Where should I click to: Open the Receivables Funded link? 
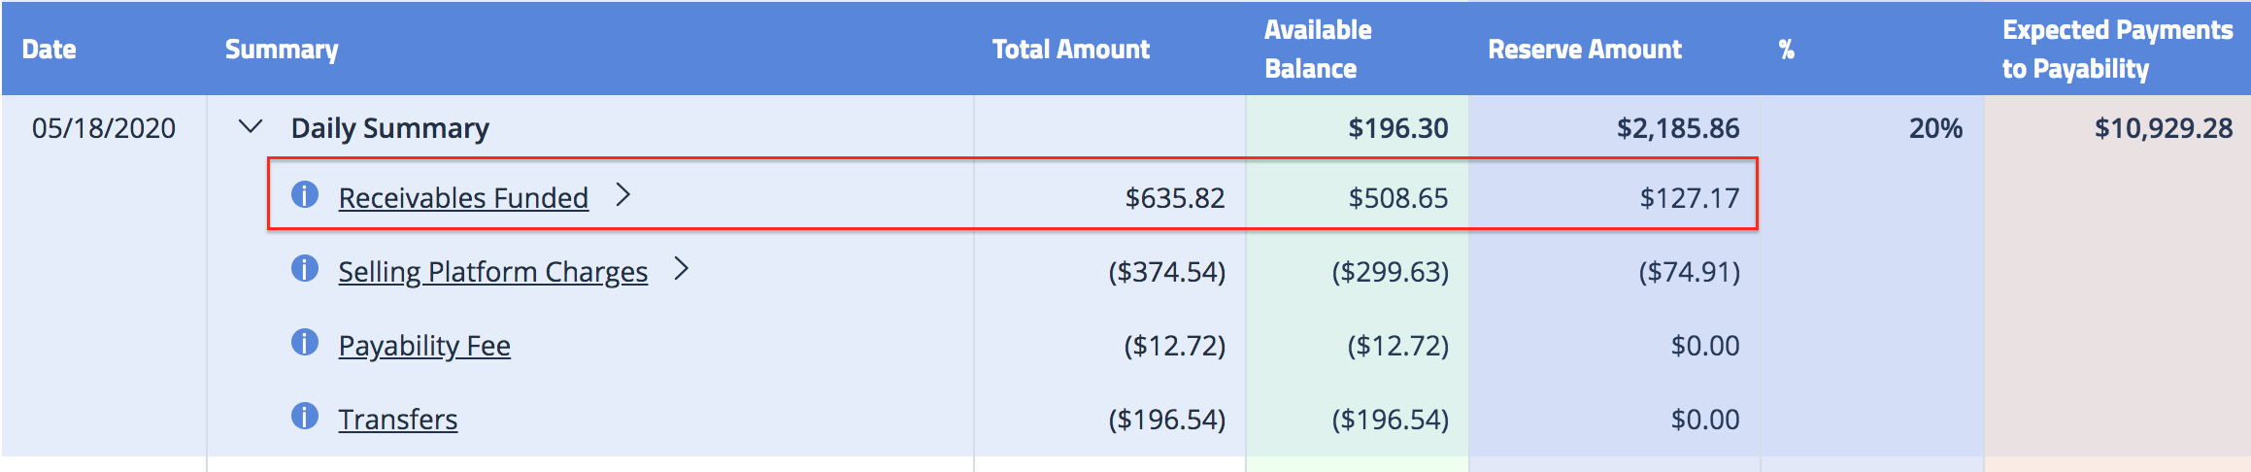pyautogui.click(x=463, y=198)
